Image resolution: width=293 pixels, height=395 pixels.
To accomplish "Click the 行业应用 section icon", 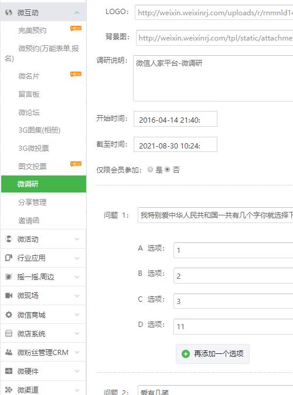I will (9, 258).
